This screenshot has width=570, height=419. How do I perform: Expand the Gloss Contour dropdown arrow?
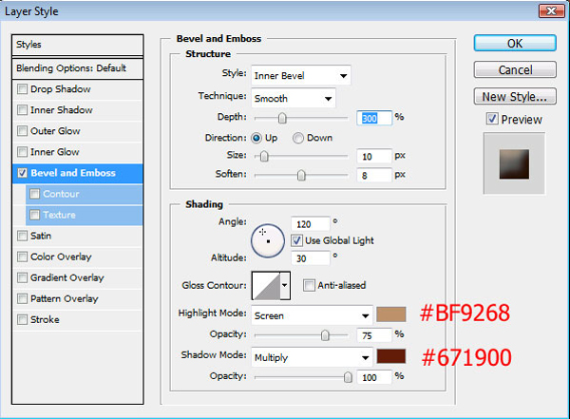coord(285,286)
